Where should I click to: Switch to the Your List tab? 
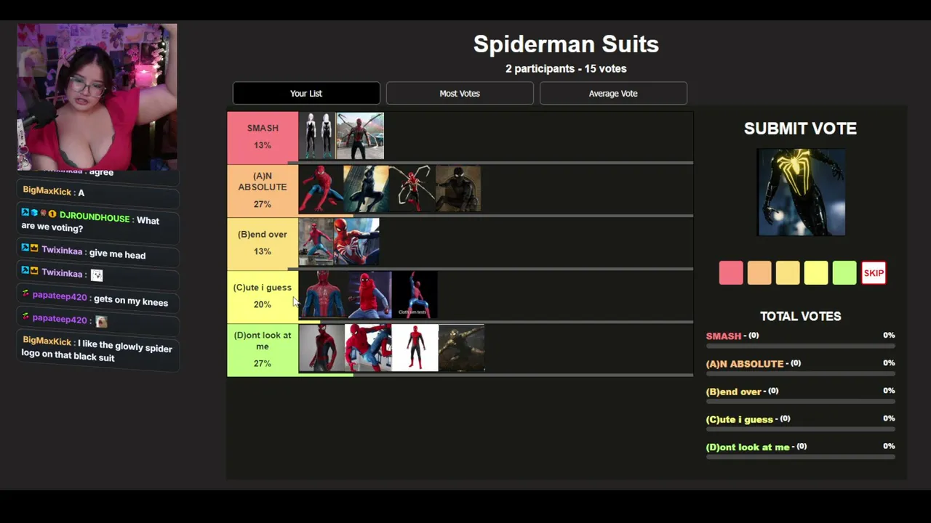[x=306, y=93]
